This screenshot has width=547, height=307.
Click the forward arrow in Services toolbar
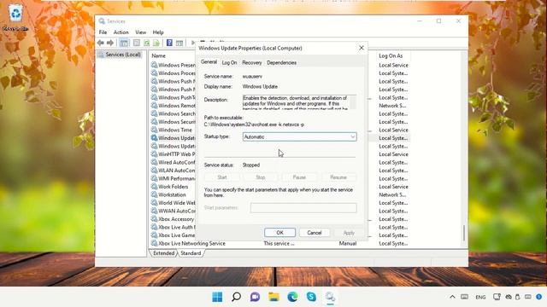pyautogui.click(x=110, y=43)
